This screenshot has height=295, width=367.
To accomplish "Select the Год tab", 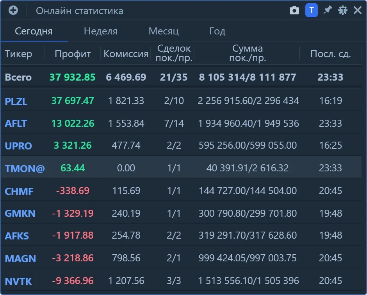I will click(x=217, y=31).
